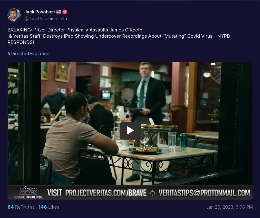This screenshot has height=218, width=260.
Task: Click the red verified badge icon
Action: coord(65,12)
